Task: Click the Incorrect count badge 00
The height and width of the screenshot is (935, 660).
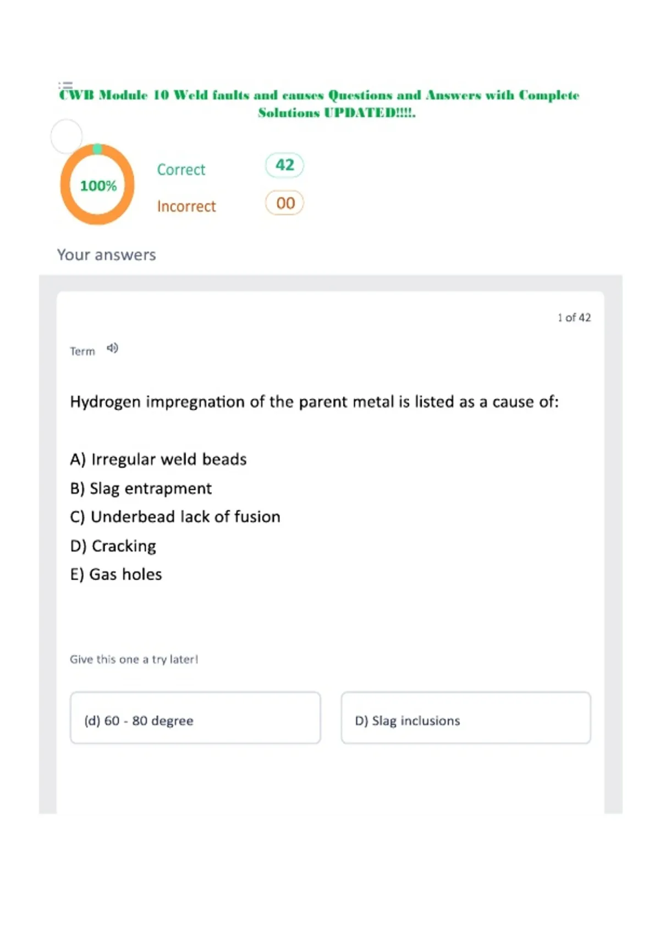Action: click(284, 203)
